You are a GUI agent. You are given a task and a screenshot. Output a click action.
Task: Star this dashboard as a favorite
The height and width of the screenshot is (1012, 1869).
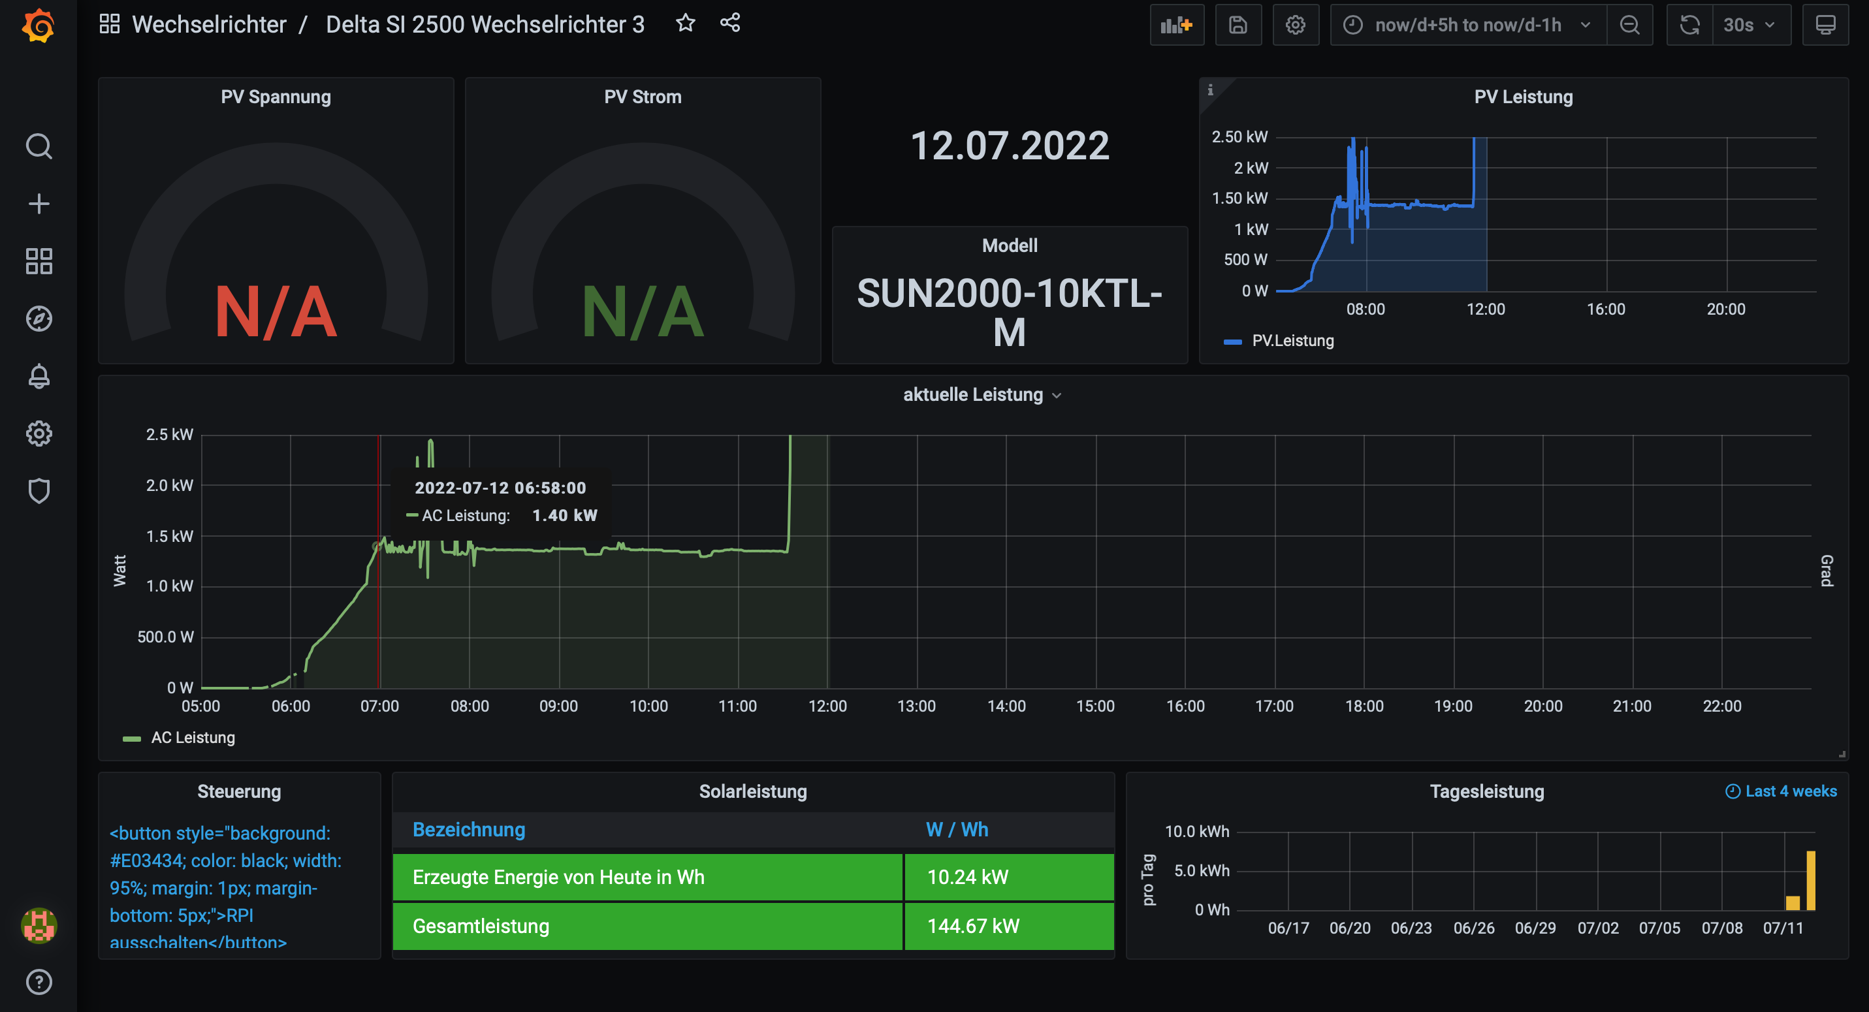[685, 24]
